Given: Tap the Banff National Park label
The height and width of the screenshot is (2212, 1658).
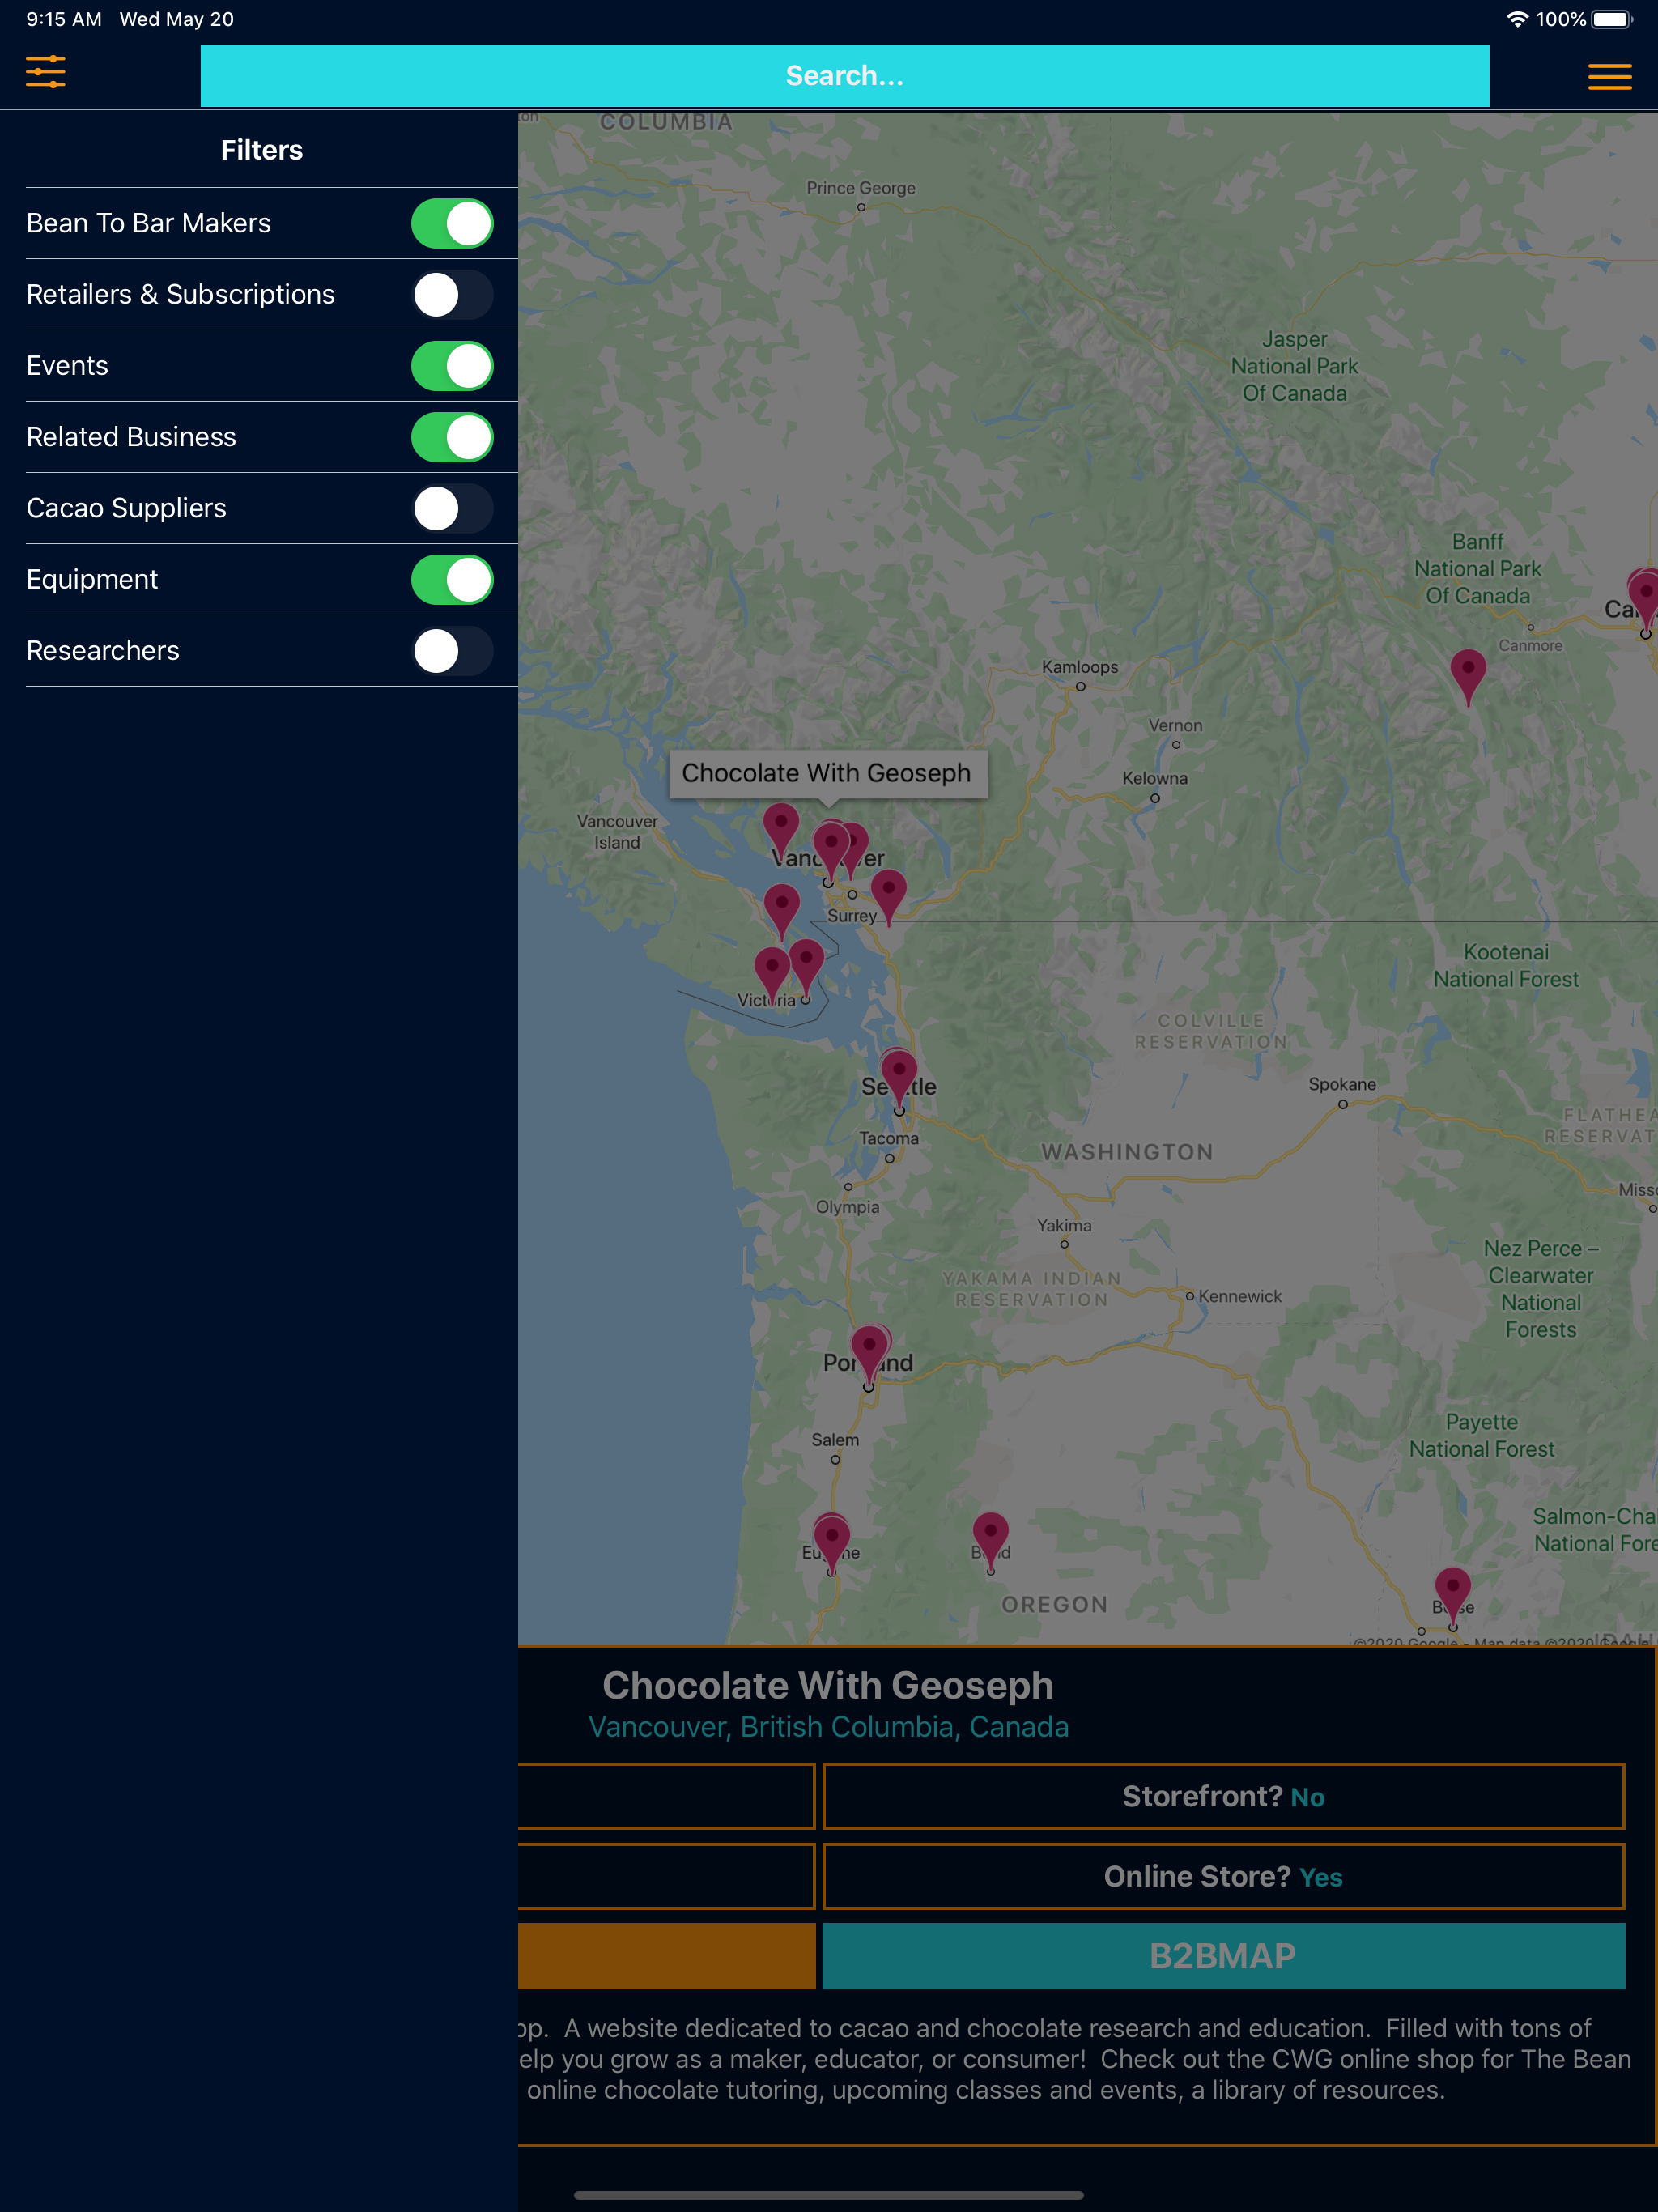Looking at the screenshot, I should coord(1477,568).
